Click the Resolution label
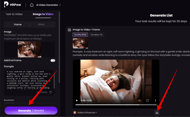190x117 pixels. tap(9, 100)
